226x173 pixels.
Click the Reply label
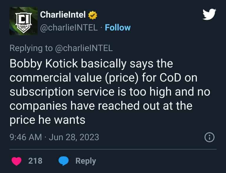(x=86, y=161)
